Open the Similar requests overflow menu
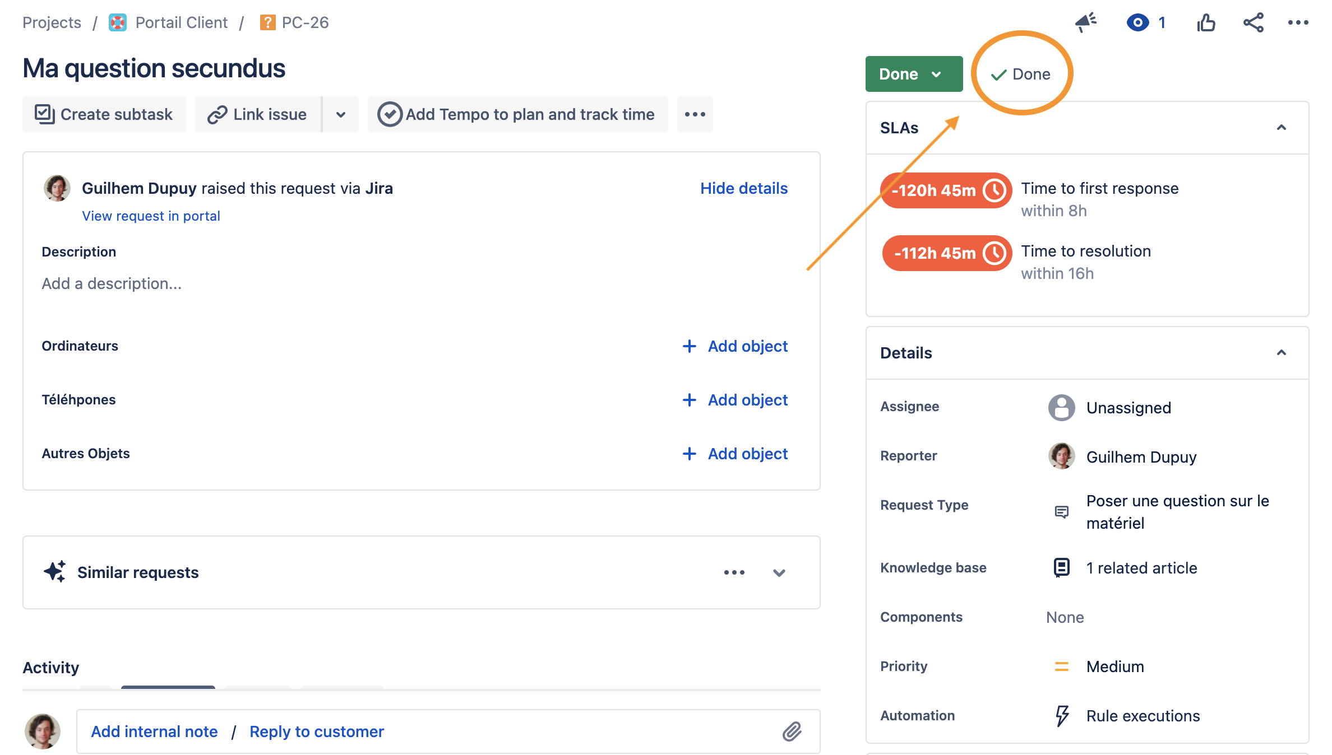1332x755 pixels. [x=734, y=572]
